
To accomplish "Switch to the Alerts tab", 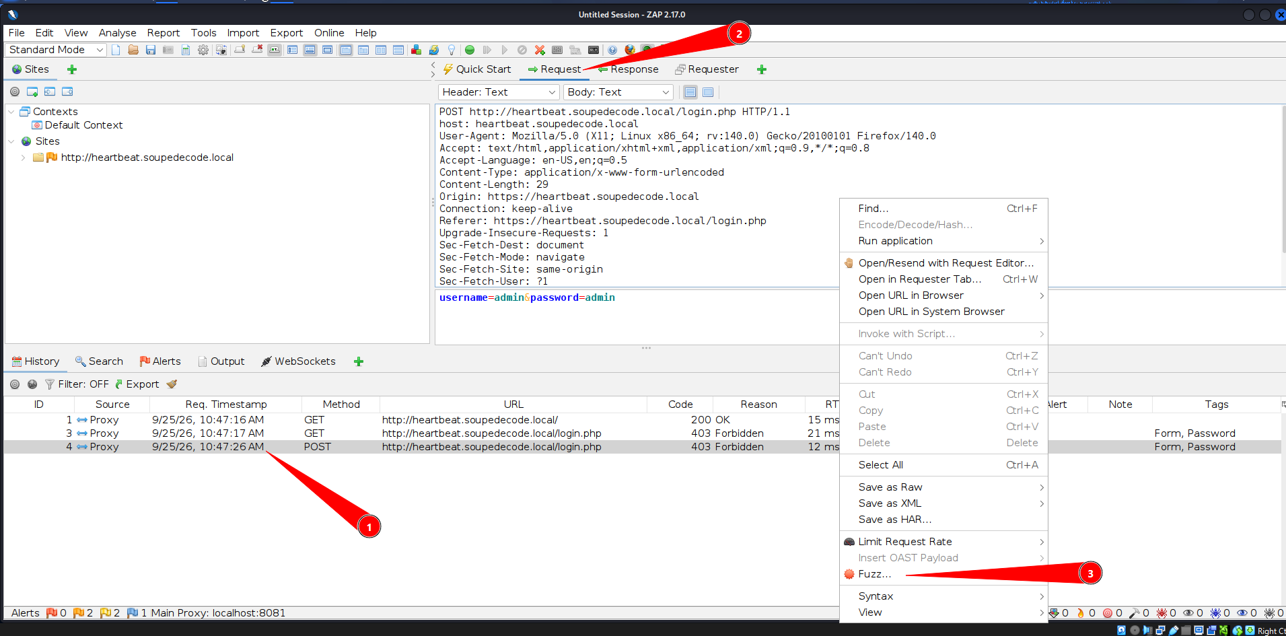I will coord(160,361).
